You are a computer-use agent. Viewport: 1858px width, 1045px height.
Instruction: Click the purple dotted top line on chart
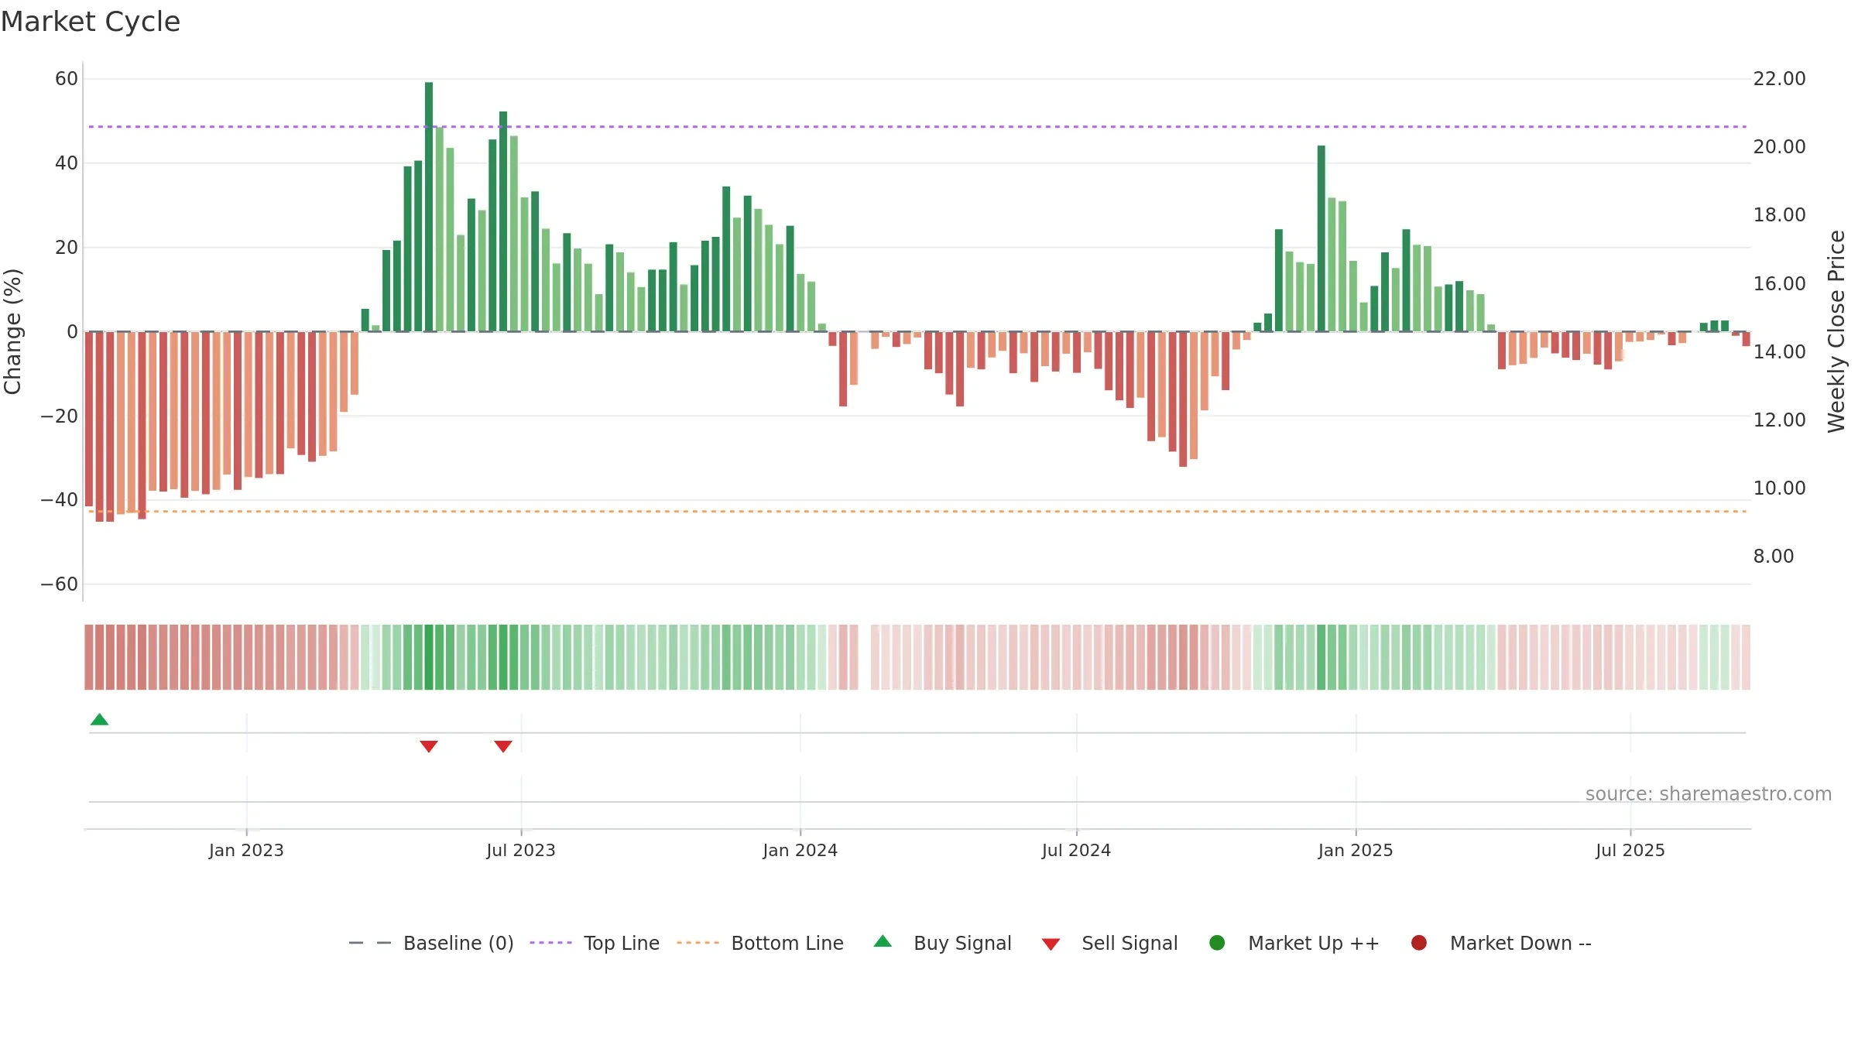tap(917, 126)
